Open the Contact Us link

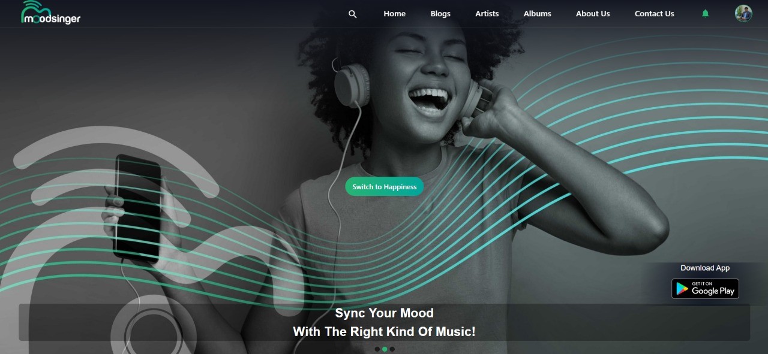pyautogui.click(x=655, y=14)
